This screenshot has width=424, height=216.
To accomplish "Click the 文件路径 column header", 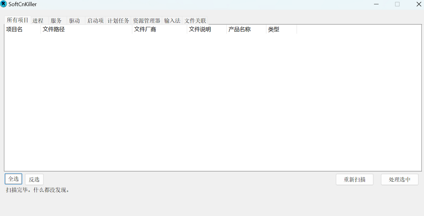I will pyautogui.click(x=86, y=29).
